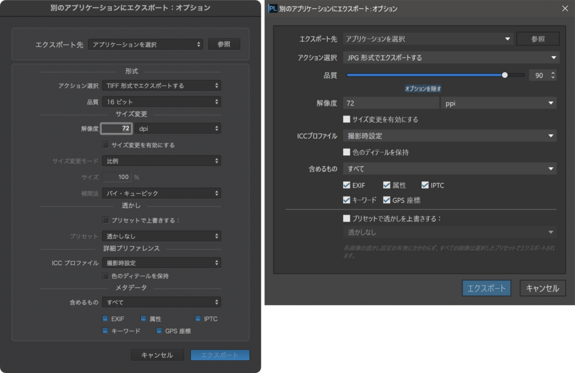Screen dimensions: 575x373
Task: Open エクスポート先 dropdown in right window
Action: coord(428,39)
